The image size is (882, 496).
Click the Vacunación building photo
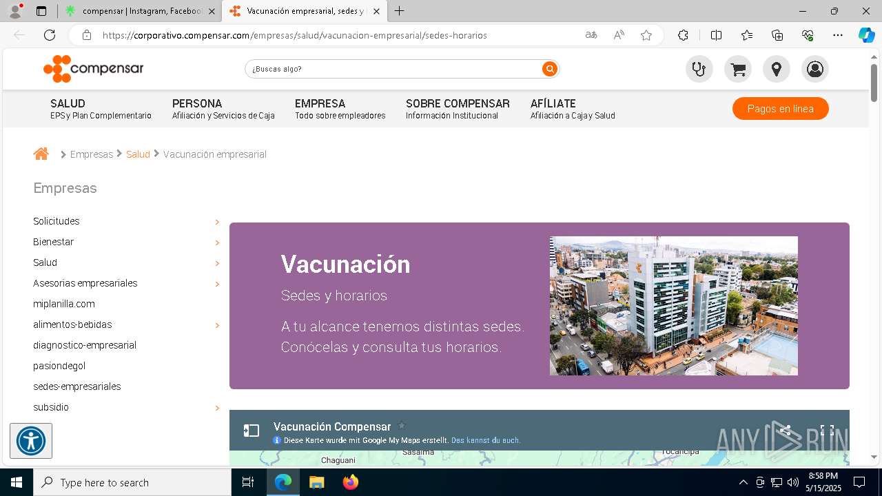pos(674,306)
